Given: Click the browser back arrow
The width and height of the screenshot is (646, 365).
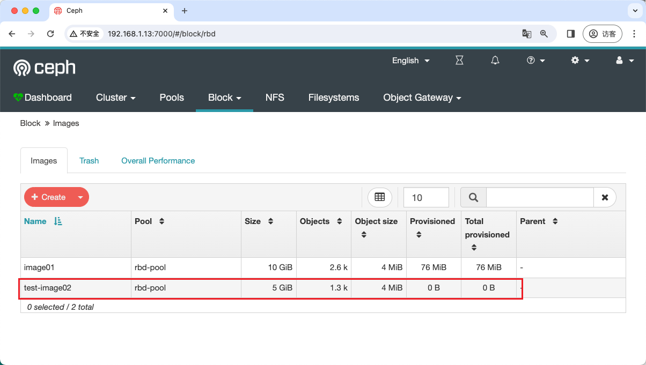Looking at the screenshot, I should click(x=12, y=34).
